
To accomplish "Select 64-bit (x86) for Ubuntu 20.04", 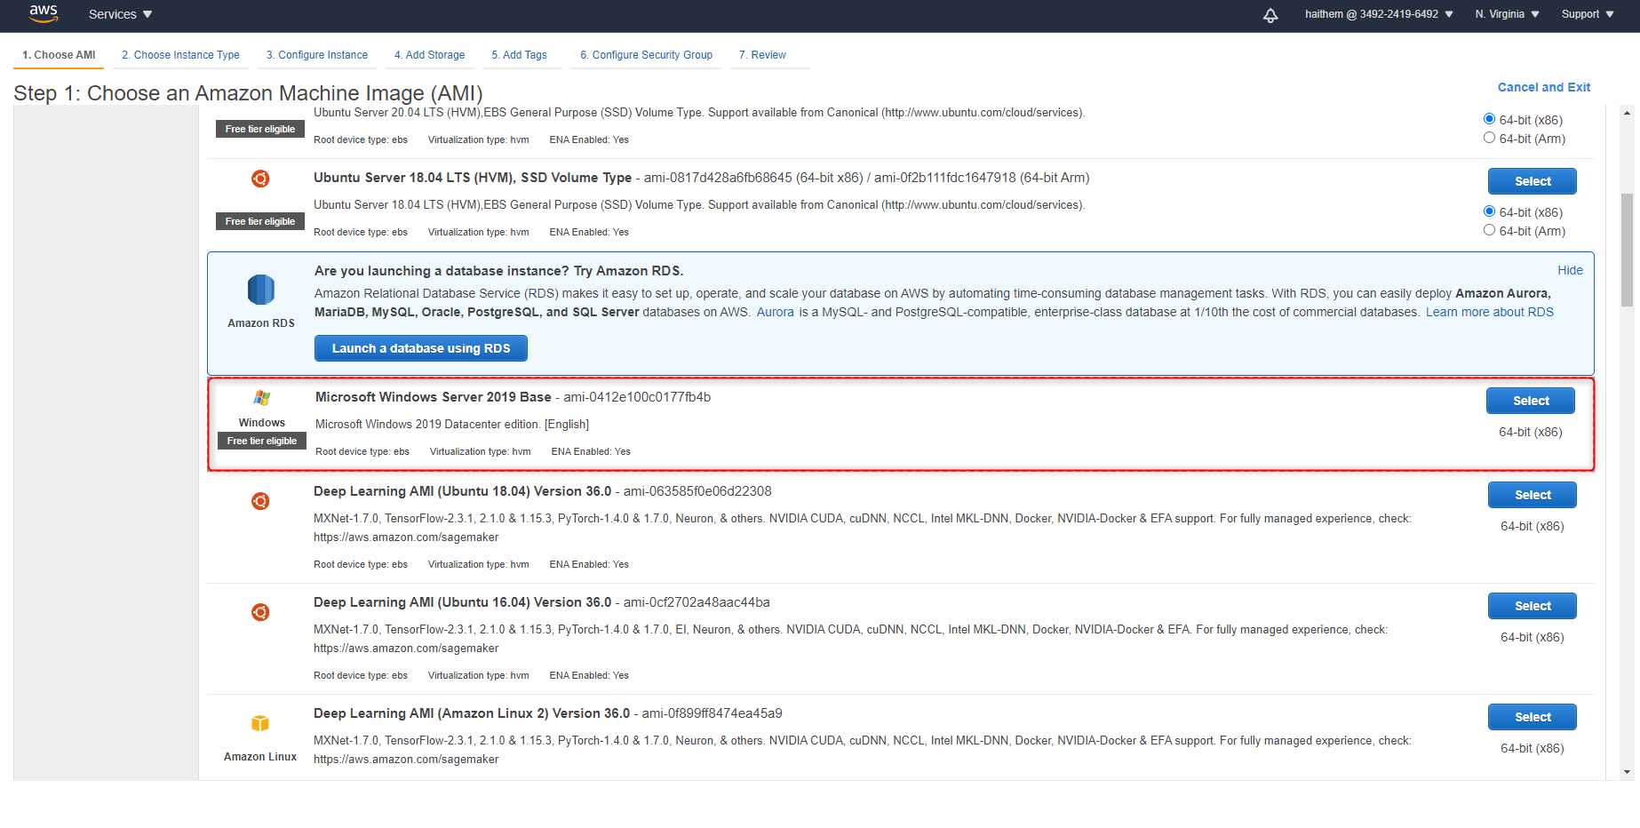I will click(1489, 119).
